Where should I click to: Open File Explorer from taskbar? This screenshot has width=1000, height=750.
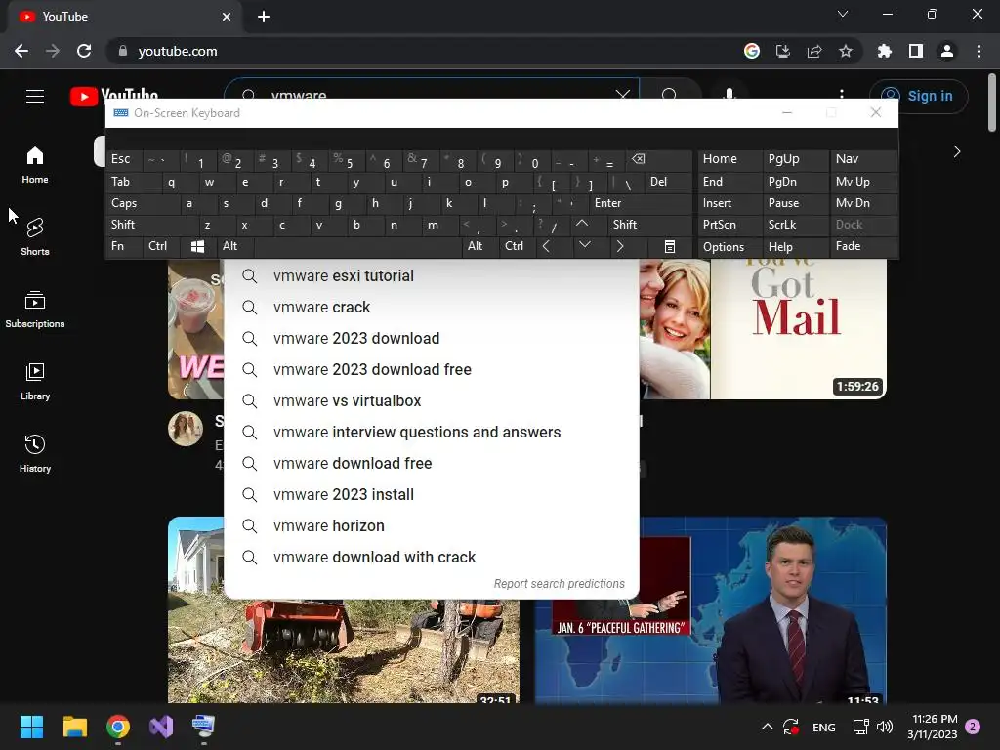tap(74, 727)
